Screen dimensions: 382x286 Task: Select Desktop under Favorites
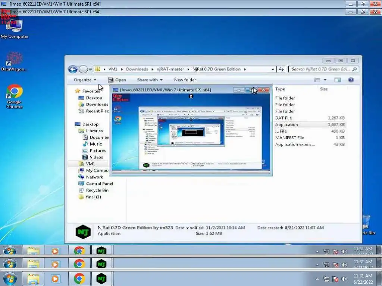pos(90,98)
